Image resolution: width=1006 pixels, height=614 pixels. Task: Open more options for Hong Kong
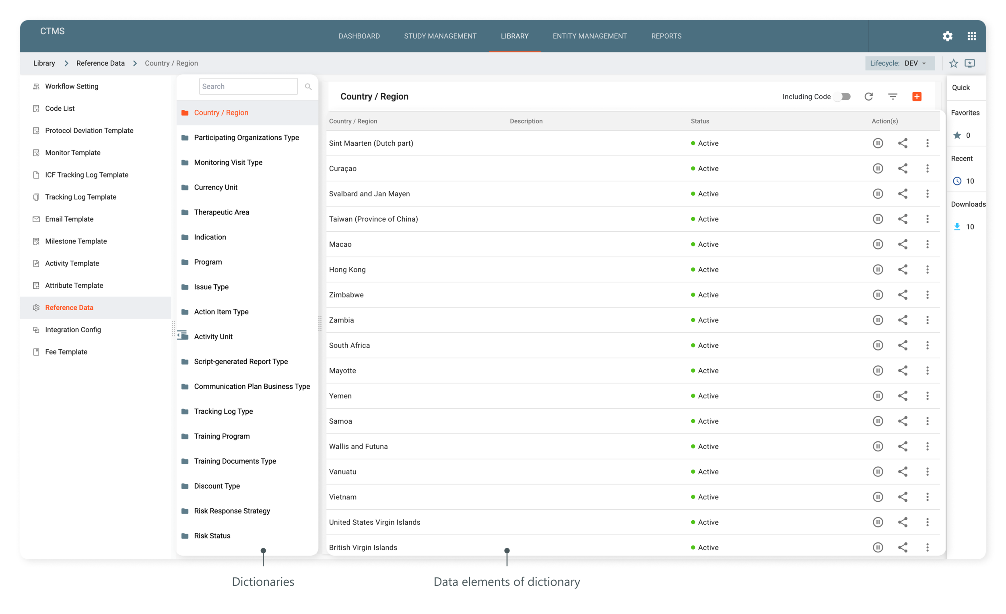coord(927,270)
